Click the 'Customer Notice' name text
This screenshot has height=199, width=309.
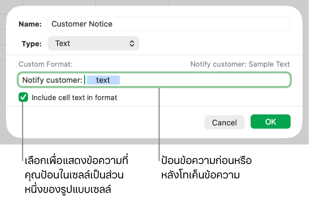click(x=82, y=24)
